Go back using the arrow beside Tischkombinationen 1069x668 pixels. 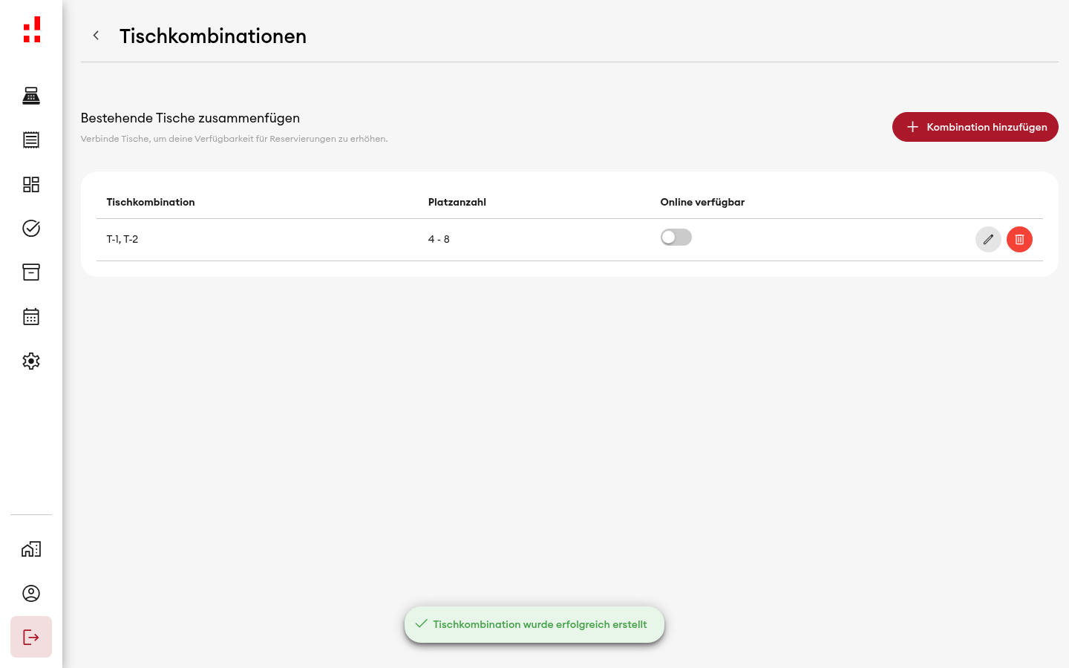[x=96, y=36]
